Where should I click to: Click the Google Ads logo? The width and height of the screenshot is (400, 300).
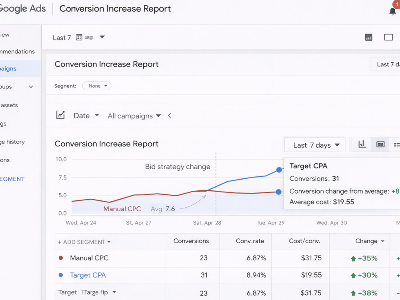pyautogui.click(x=22, y=9)
